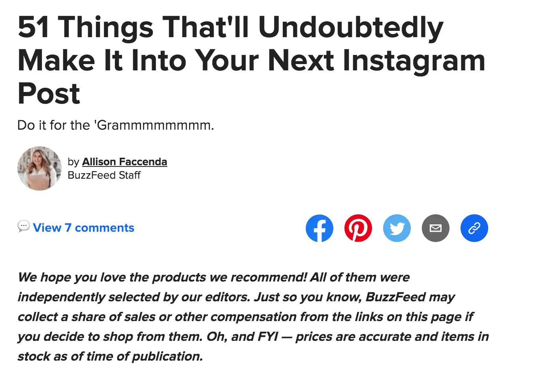Email this article using the envelope icon
Image resolution: width=534 pixels, height=378 pixels.
pos(436,228)
